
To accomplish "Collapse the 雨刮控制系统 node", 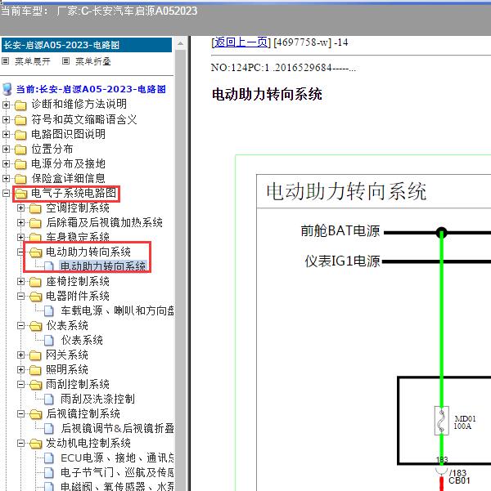I will [x=20, y=385].
